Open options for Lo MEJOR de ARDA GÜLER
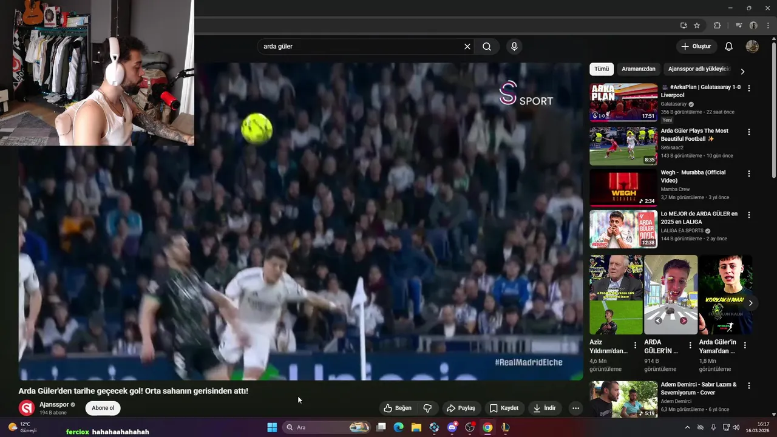The height and width of the screenshot is (437, 777). (x=748, y=215)
